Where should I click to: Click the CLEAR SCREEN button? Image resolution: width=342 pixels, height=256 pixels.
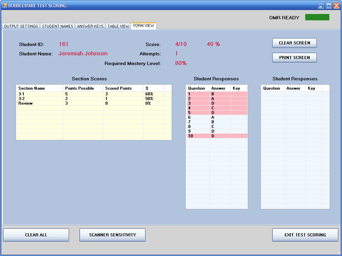click(x=295, y=43)
